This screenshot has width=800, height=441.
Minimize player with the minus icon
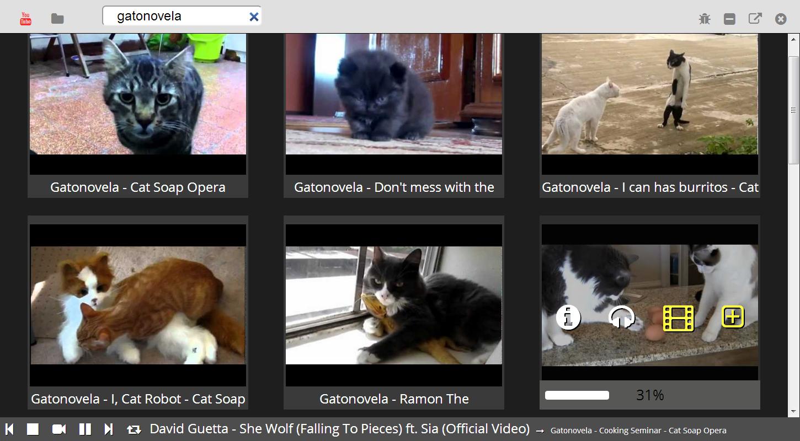[729, 19]
